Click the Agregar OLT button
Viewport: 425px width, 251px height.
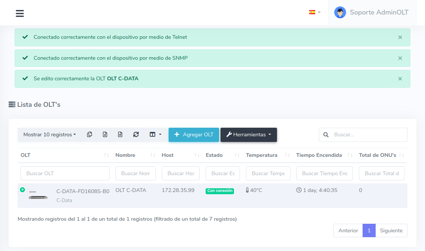[194, 135]
